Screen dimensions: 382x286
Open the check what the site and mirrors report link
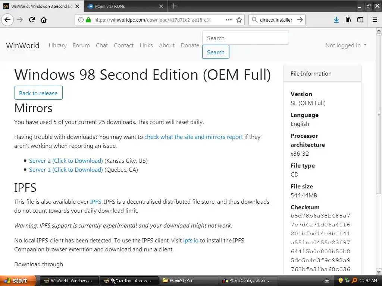(194, 137)
